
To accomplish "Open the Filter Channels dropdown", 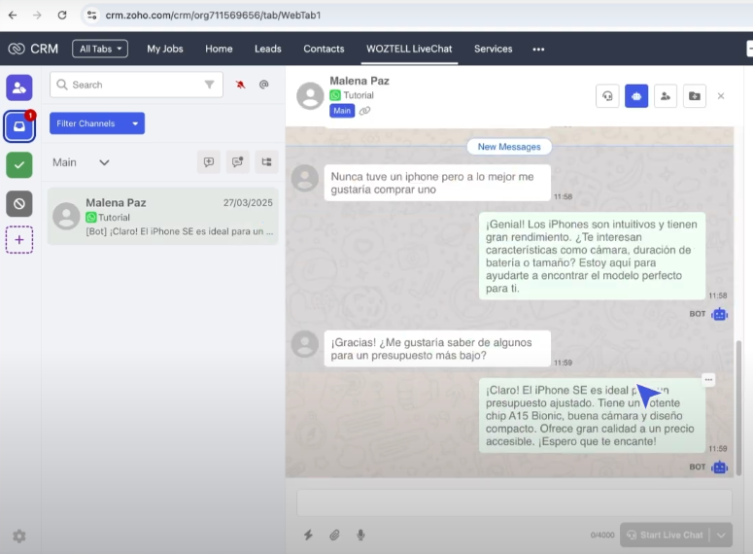I will point(97,123).
